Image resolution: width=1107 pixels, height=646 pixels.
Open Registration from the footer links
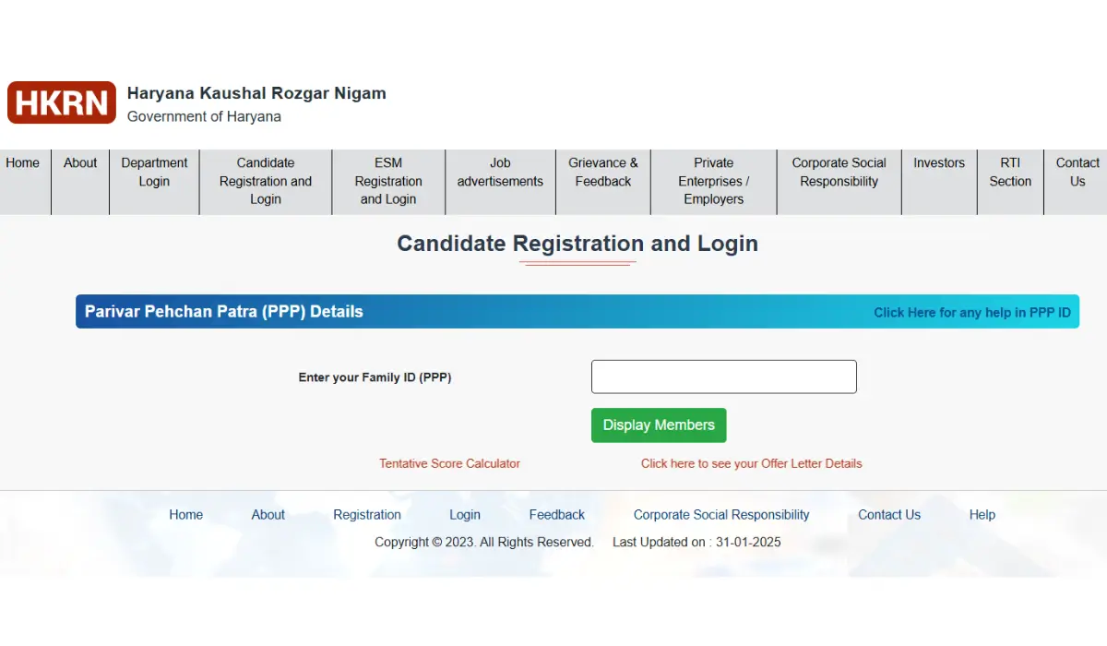(367, 514)
